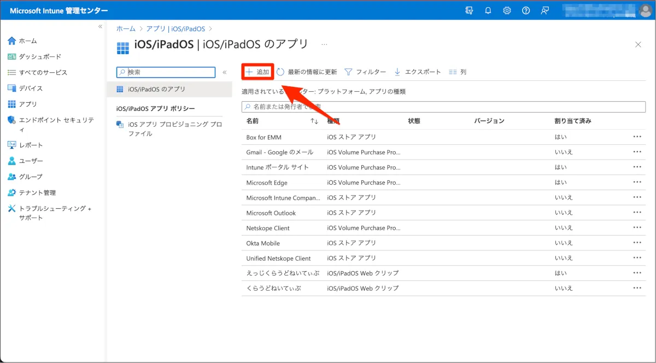Click the user avatar in top right
Viewport: 656px width, 363px height.
pyautogui.click(x=645, y=10)
